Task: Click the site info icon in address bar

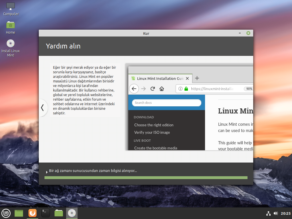Action: (x=180, y=89)
